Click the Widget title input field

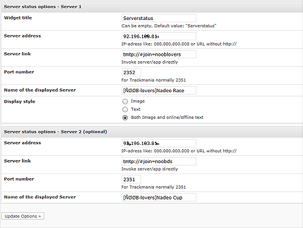pos(159,18)
